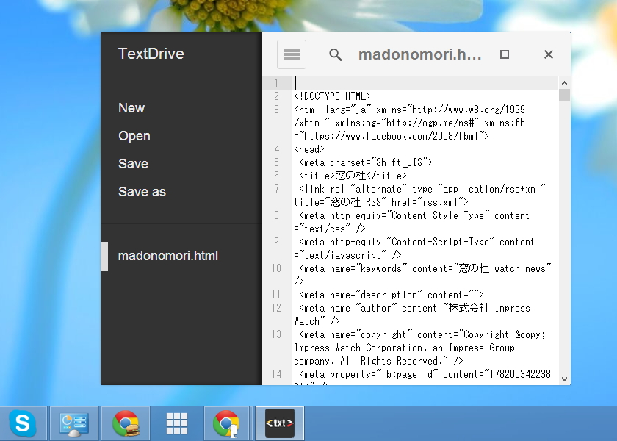Click line number 10 in the gutter
Screen dimensions: 617x441
[x=275, y=268]
